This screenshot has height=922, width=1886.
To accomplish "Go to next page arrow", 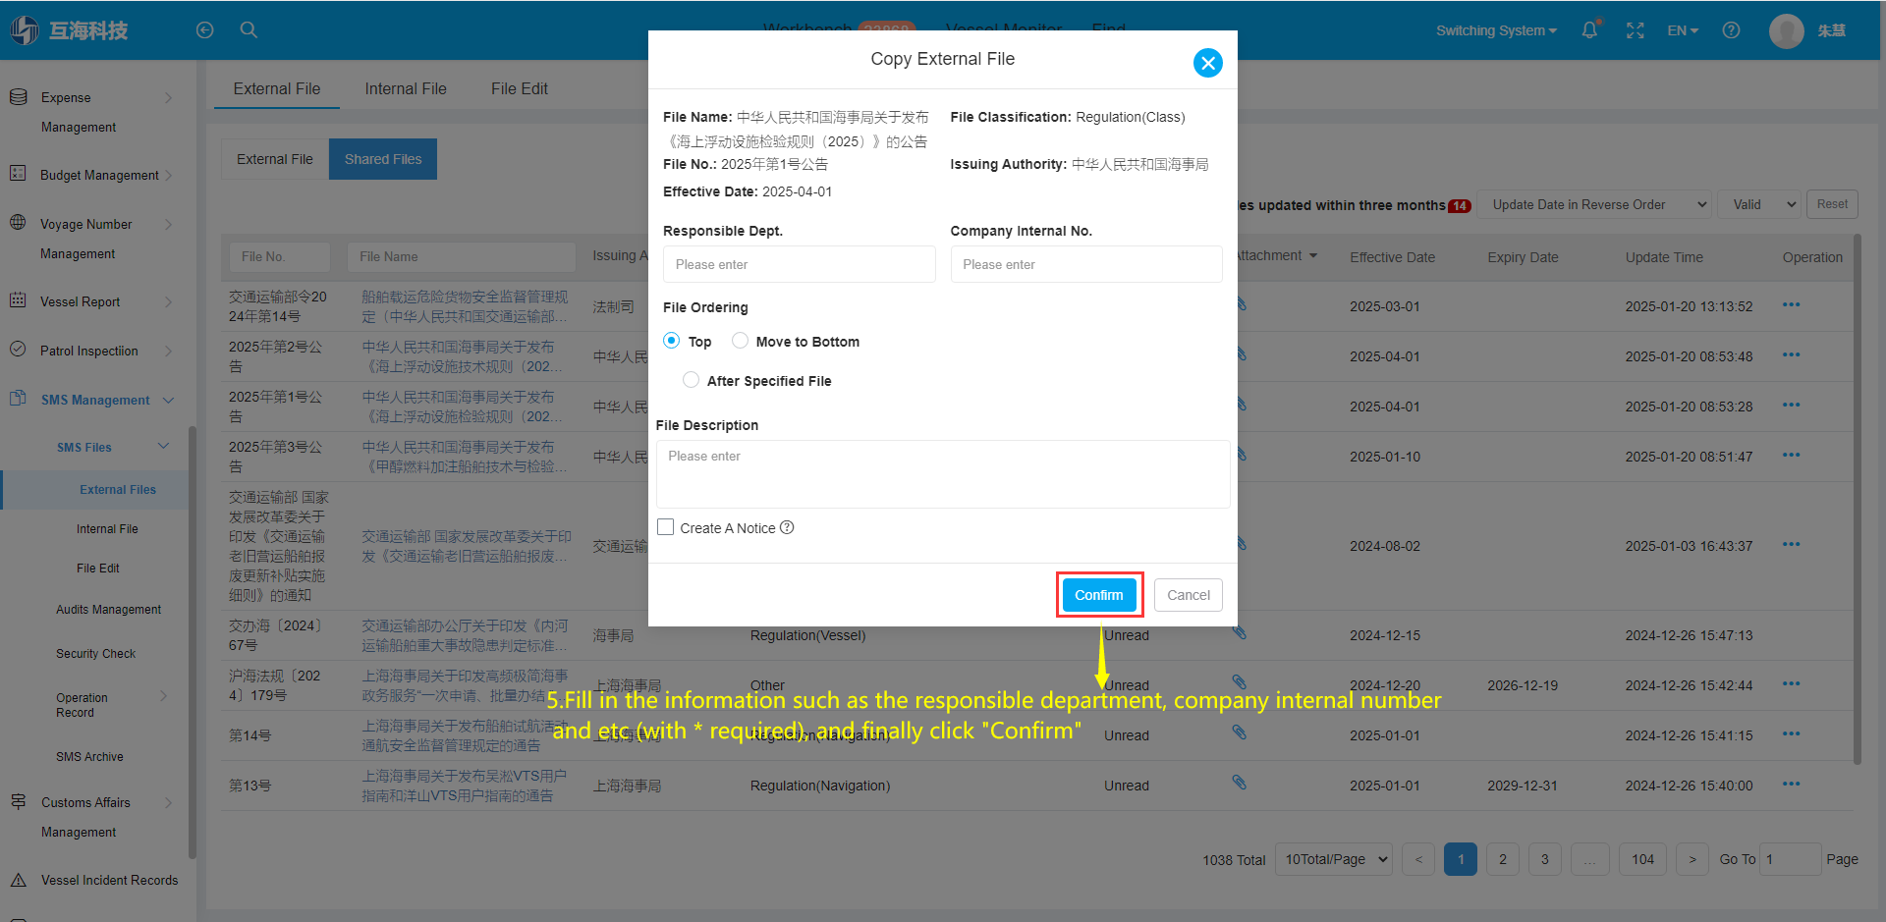I will click(x=1692, y=859).
